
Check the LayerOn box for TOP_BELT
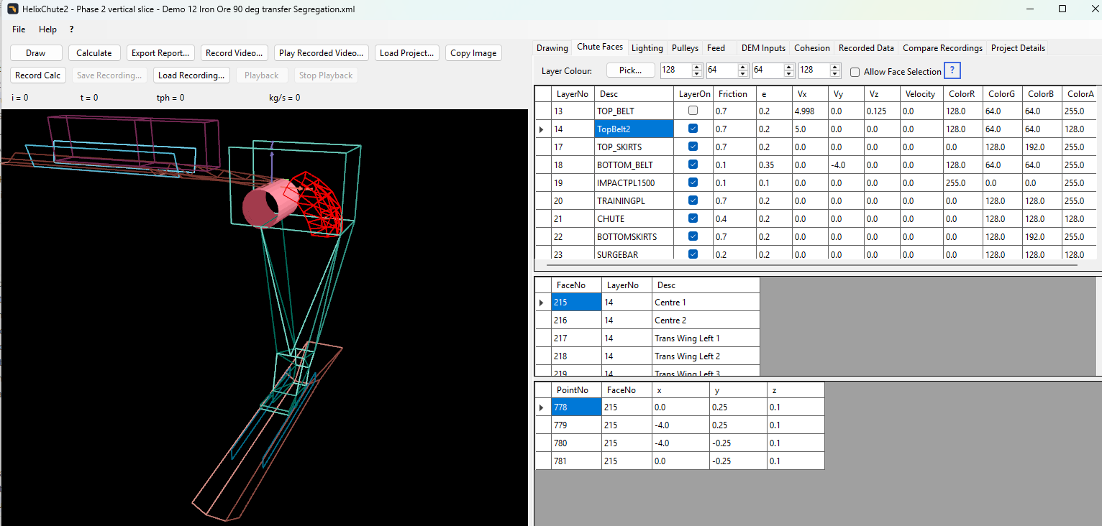click(693, 111)
